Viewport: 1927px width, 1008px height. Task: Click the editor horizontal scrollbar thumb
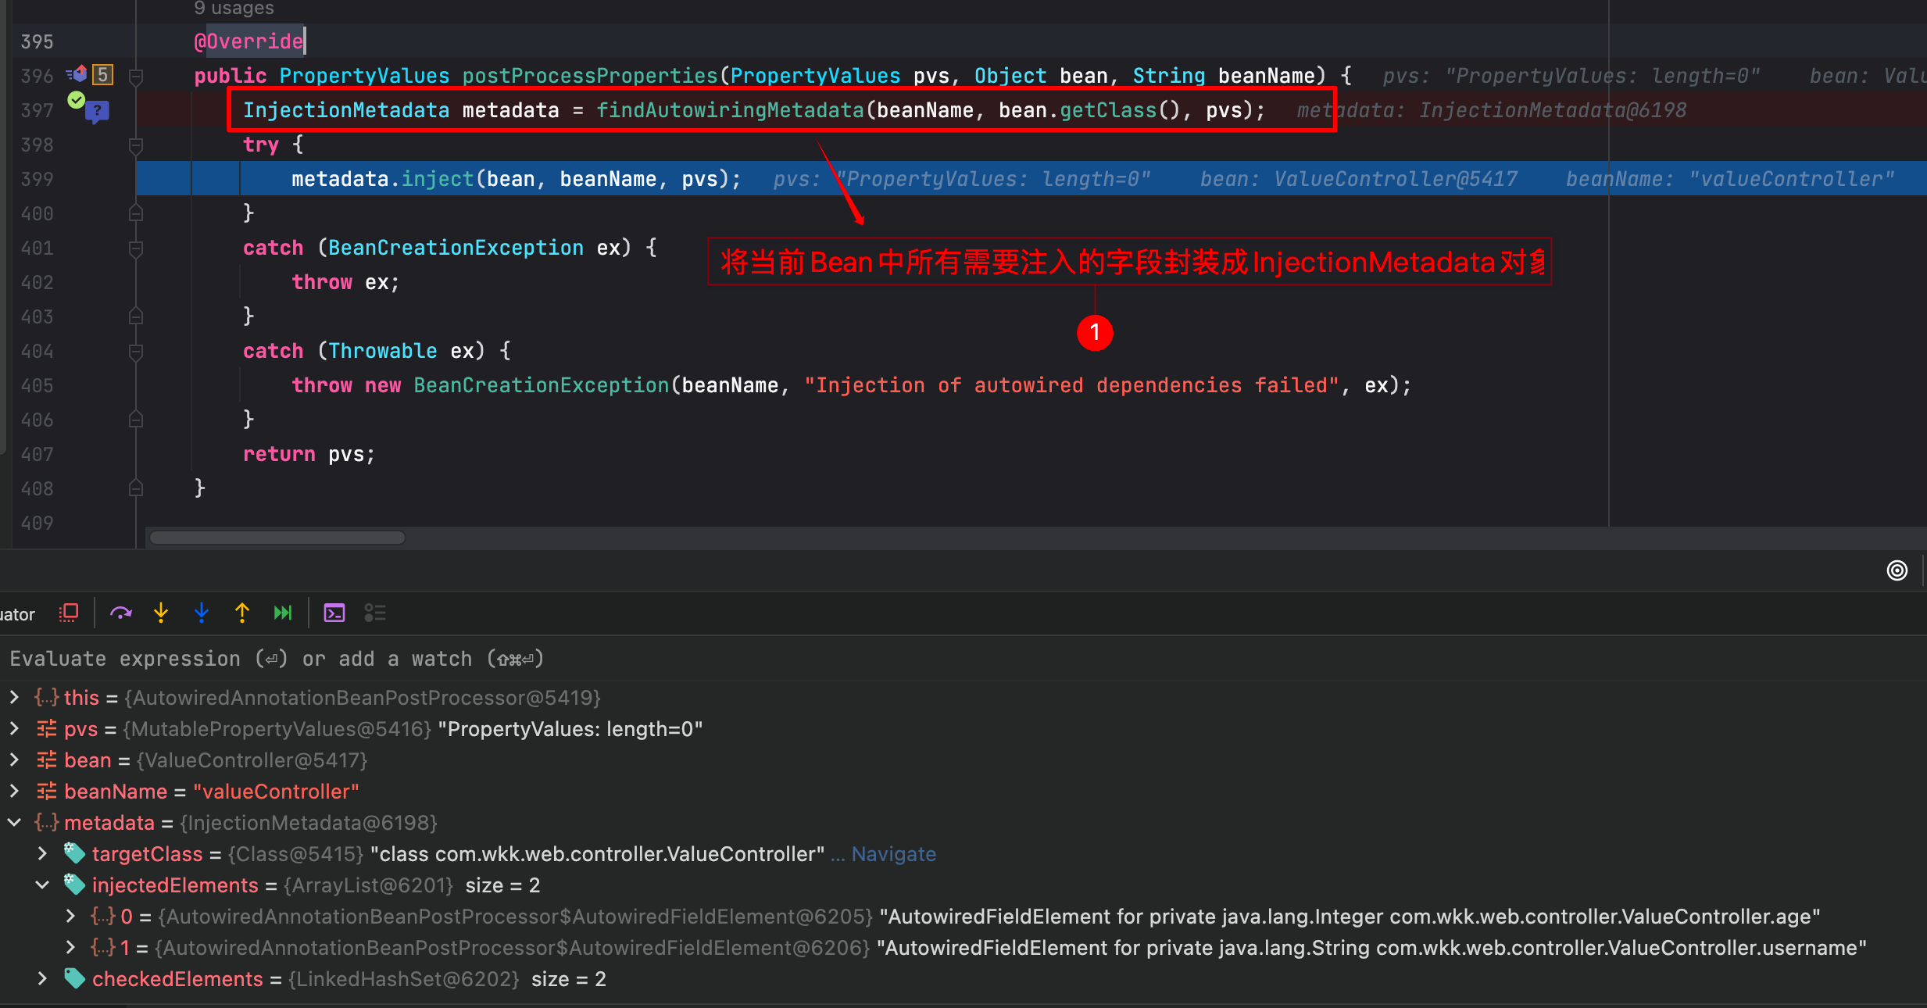[277, 538]
